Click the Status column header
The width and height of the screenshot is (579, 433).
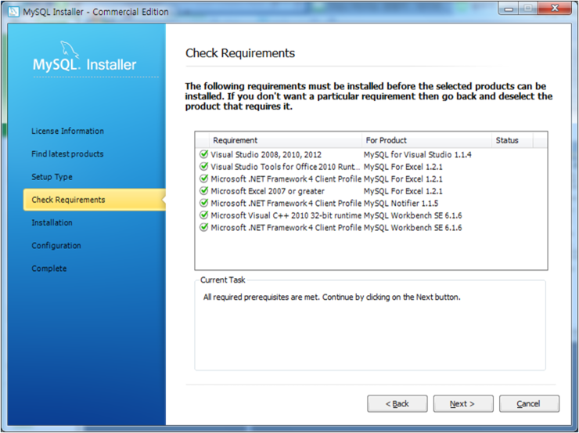pyautogui.click(x=512, y=140)
